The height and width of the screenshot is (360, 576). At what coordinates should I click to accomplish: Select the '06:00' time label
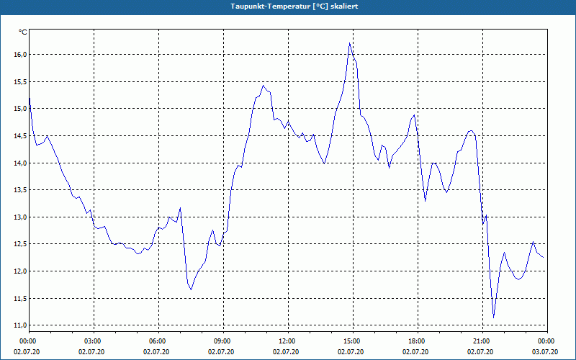[157, 341]
